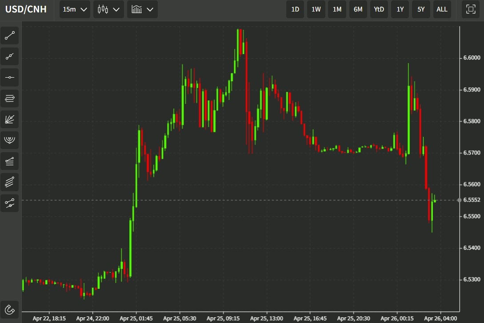Click the Apr 25, 05:30 time label
The height and width of the screenshot is (323, 484).
180,319
